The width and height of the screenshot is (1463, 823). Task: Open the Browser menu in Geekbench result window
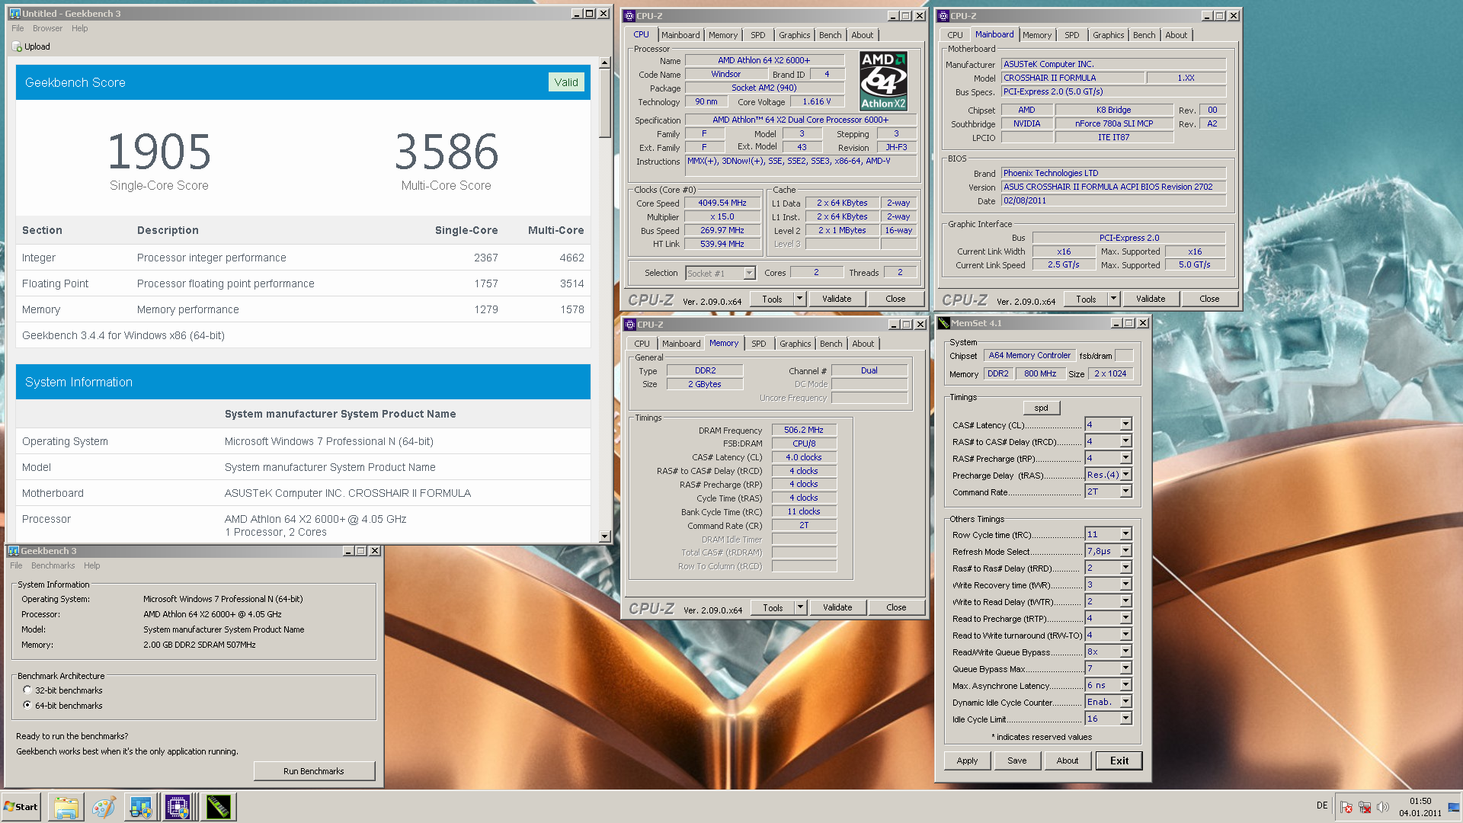coord(47,28)
